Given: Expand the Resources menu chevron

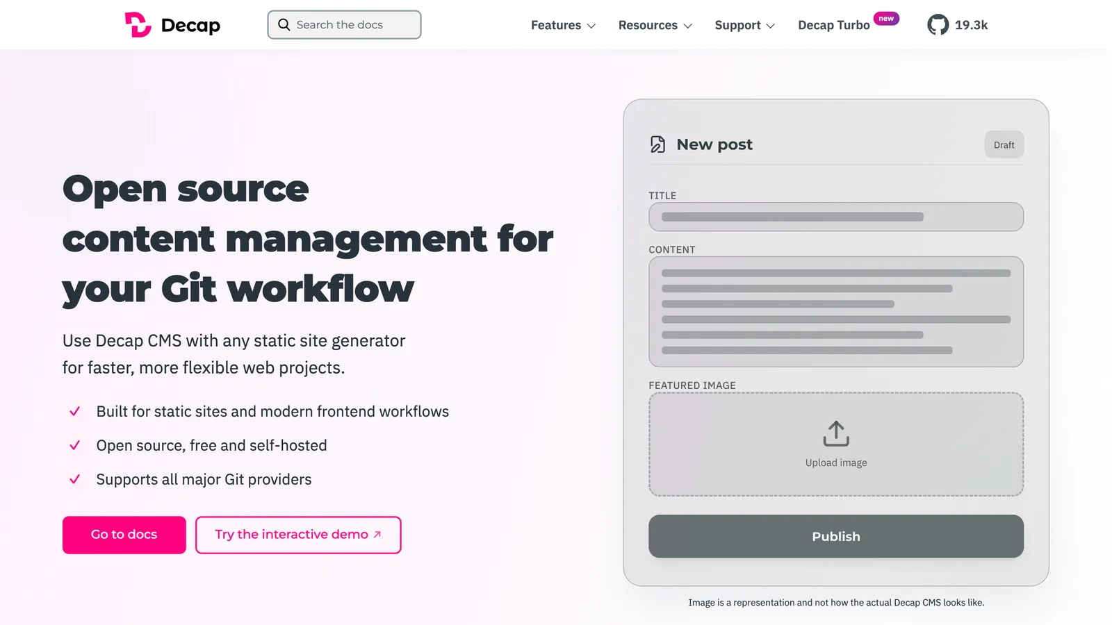Looking at the screenshot, I should coord(688,26).
